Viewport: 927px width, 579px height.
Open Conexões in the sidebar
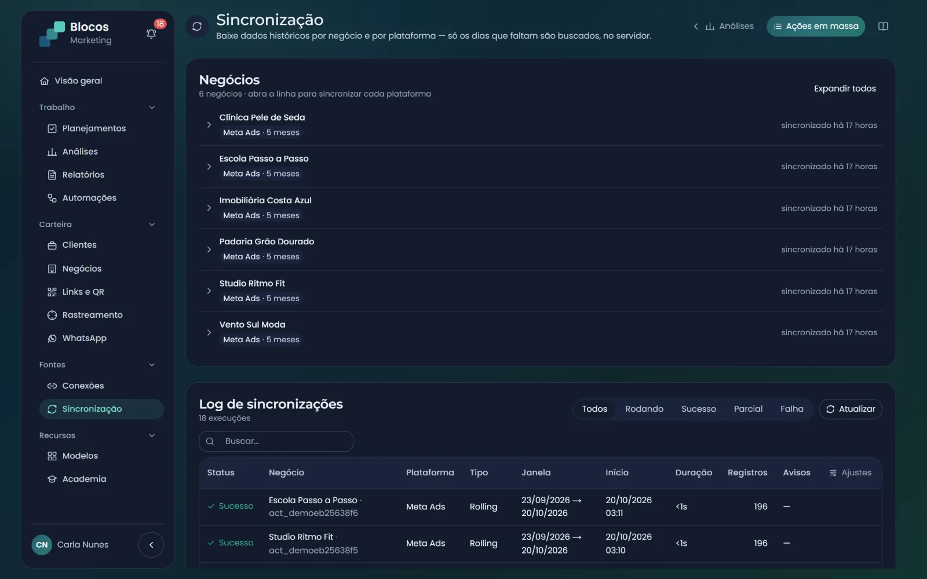pos(101,386)
